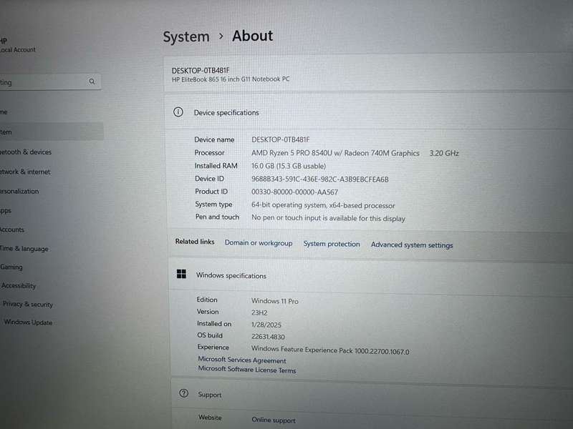Open Time & language settings
The width and height of the screenshot is (573, 429).
pyautogui.click(x=24, y=248)
